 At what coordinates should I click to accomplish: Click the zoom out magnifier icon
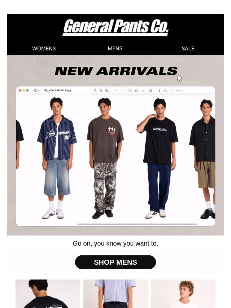[95, 91]
